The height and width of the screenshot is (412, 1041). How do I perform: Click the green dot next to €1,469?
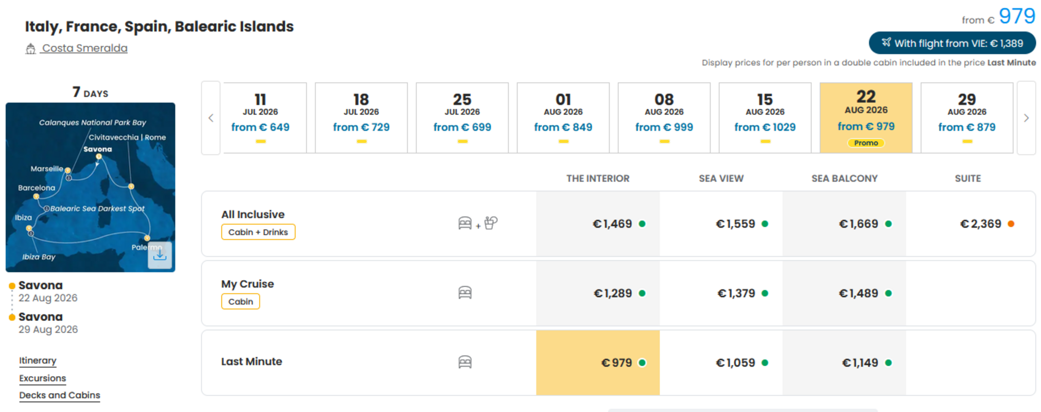pos(642,224)
